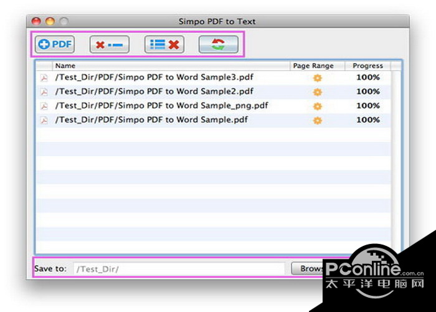The height and width of the screenshot is (312, 436).
Task: Remove selected file with the red-x minus button
Action: tap(110, 44)
